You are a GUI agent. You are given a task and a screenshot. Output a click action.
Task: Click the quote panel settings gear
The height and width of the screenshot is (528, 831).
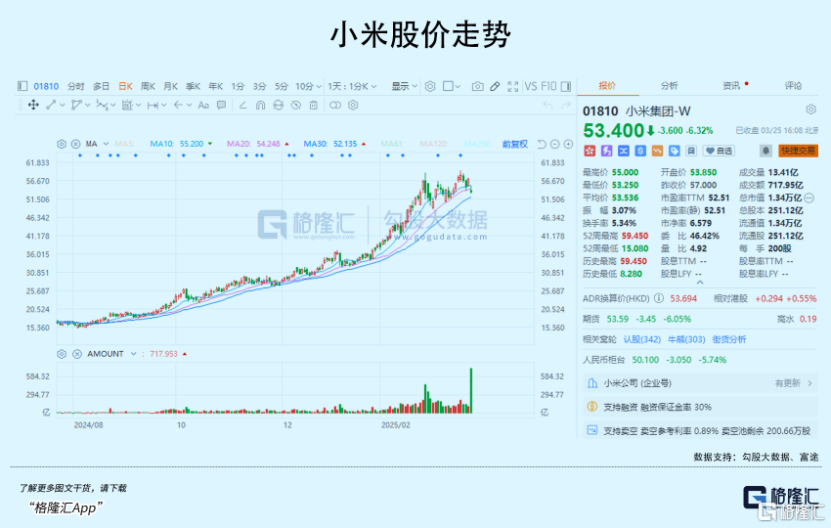click(x=810, y=110)
